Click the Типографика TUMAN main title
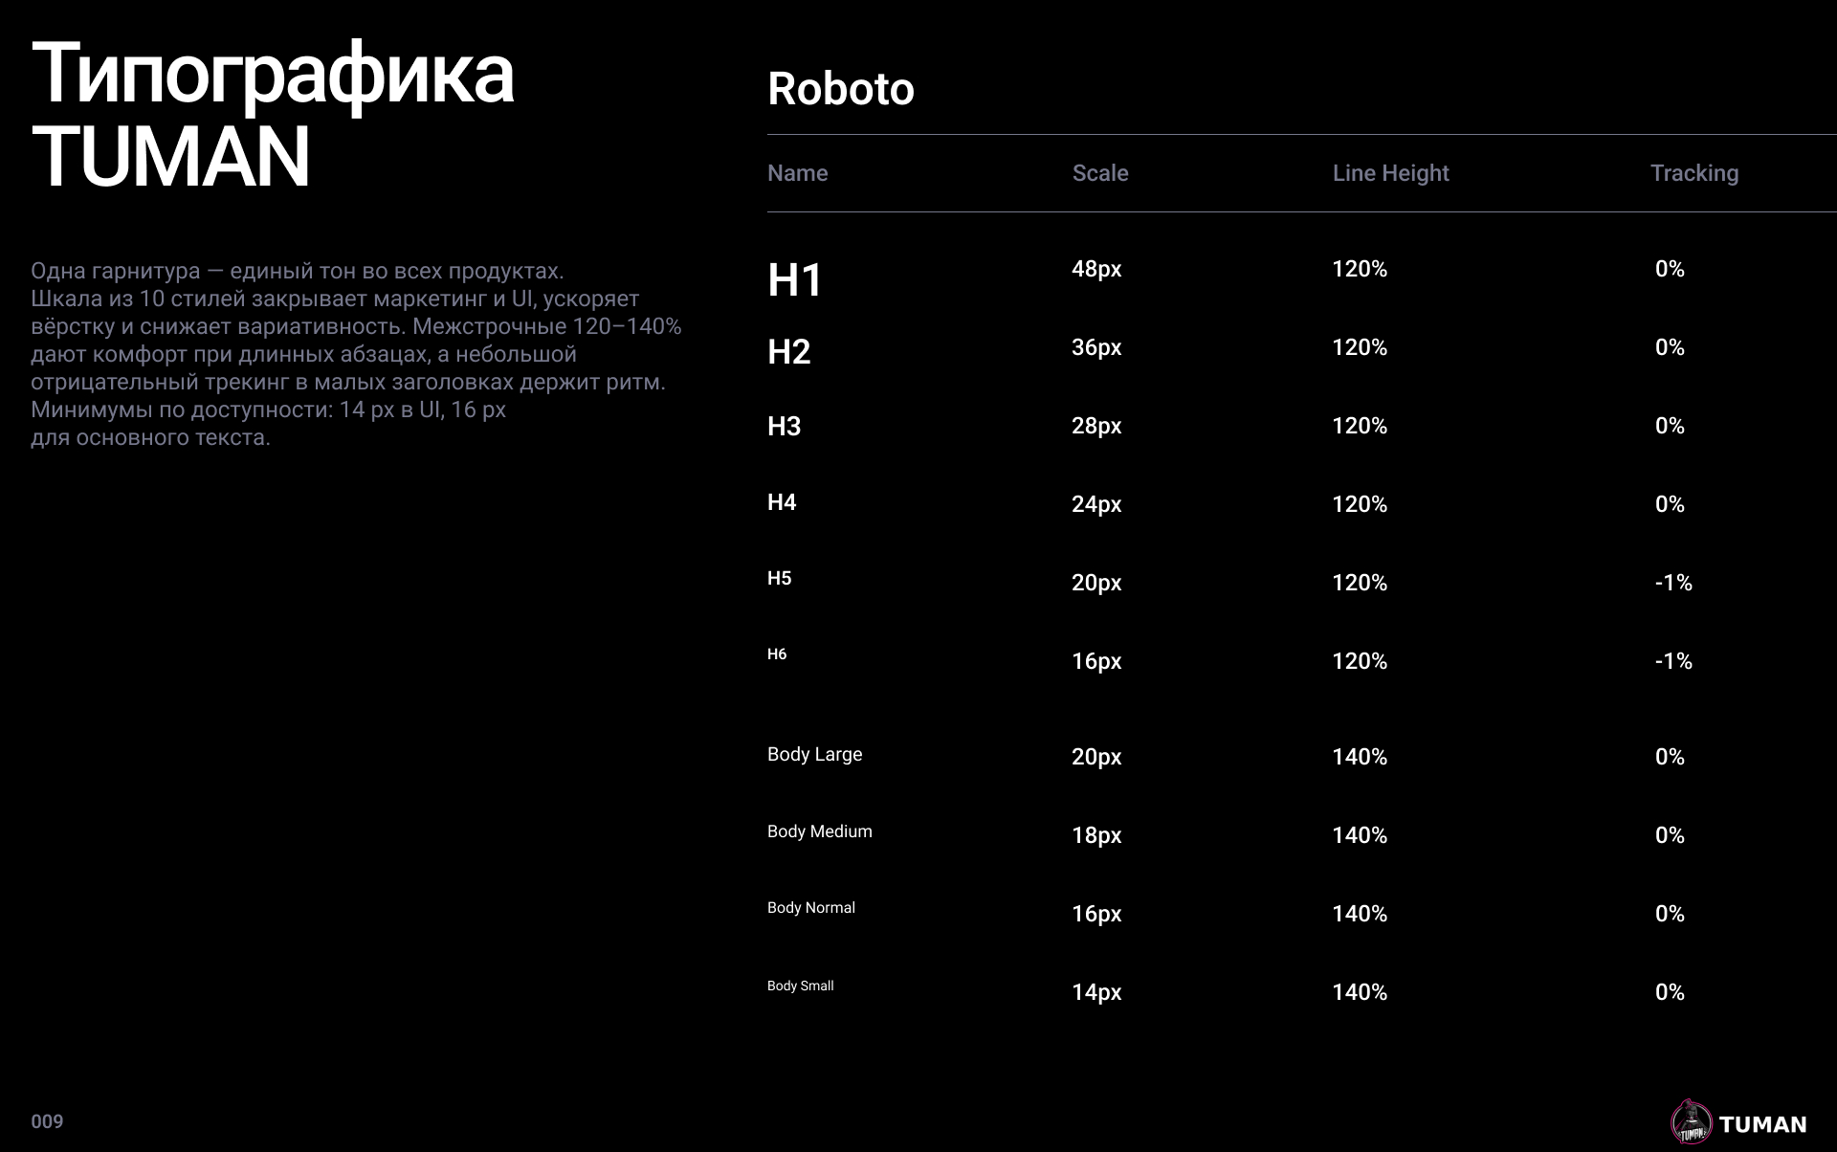Image resolution: width=1837 pixels, height=1152 pixels. click(x=273, y=115)
